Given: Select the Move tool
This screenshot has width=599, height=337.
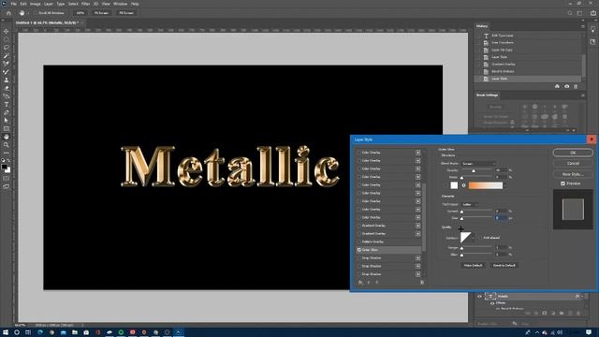Looking at the screenshot, I should (x=7, y=31).
